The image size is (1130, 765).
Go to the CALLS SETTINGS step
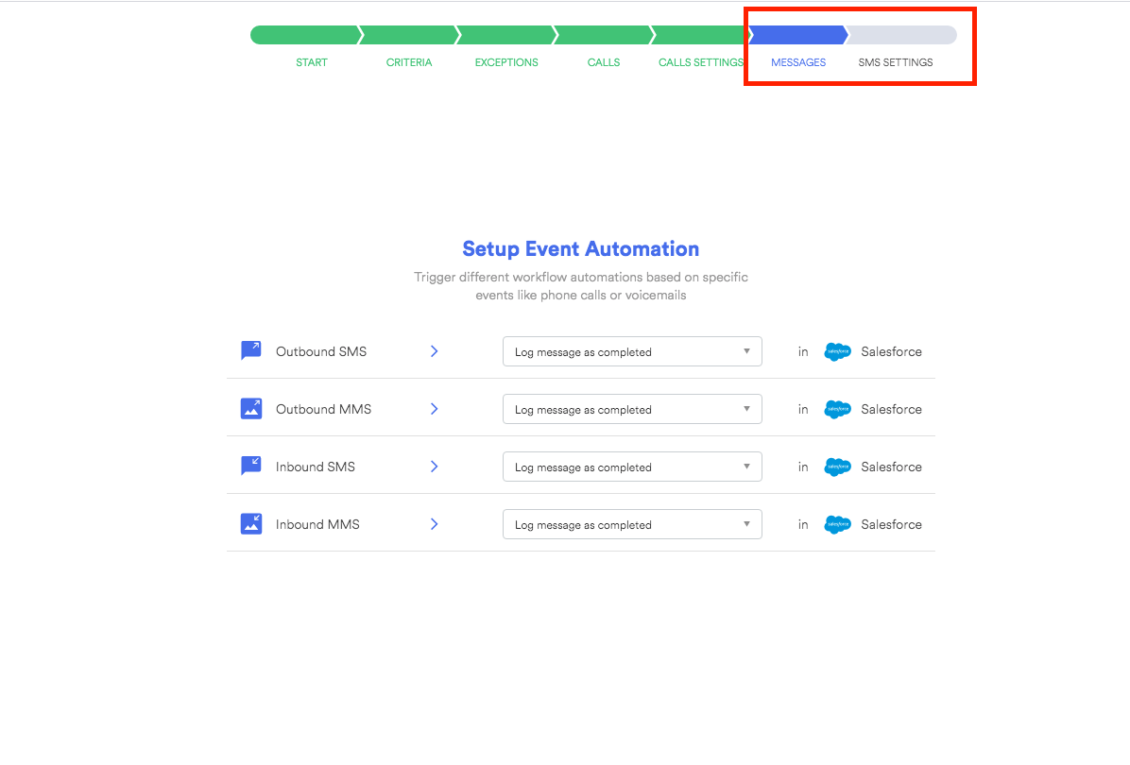700,62
